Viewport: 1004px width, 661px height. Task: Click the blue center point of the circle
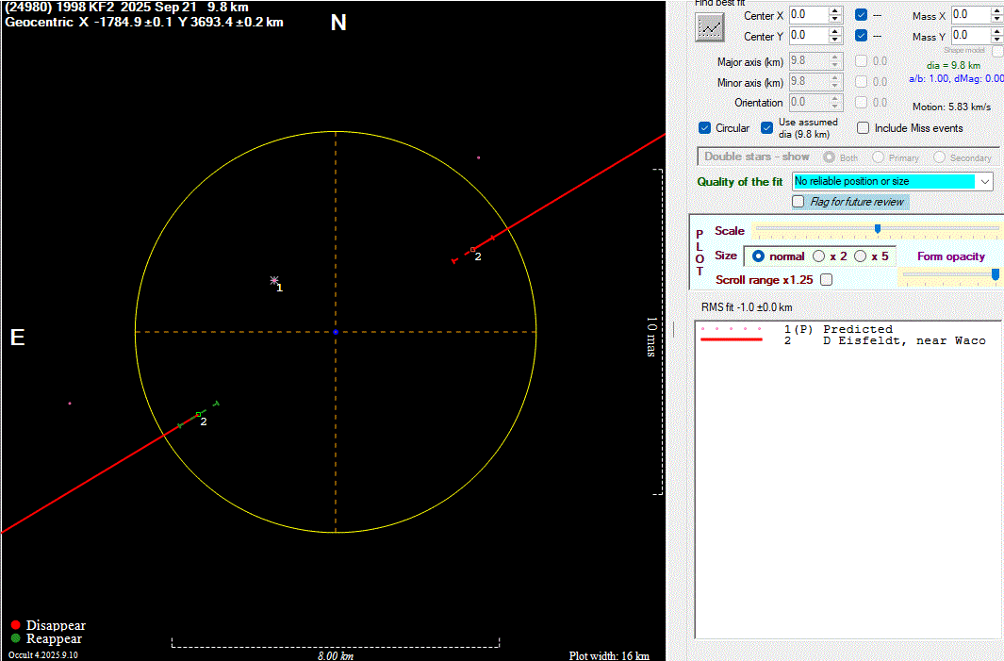336,332
